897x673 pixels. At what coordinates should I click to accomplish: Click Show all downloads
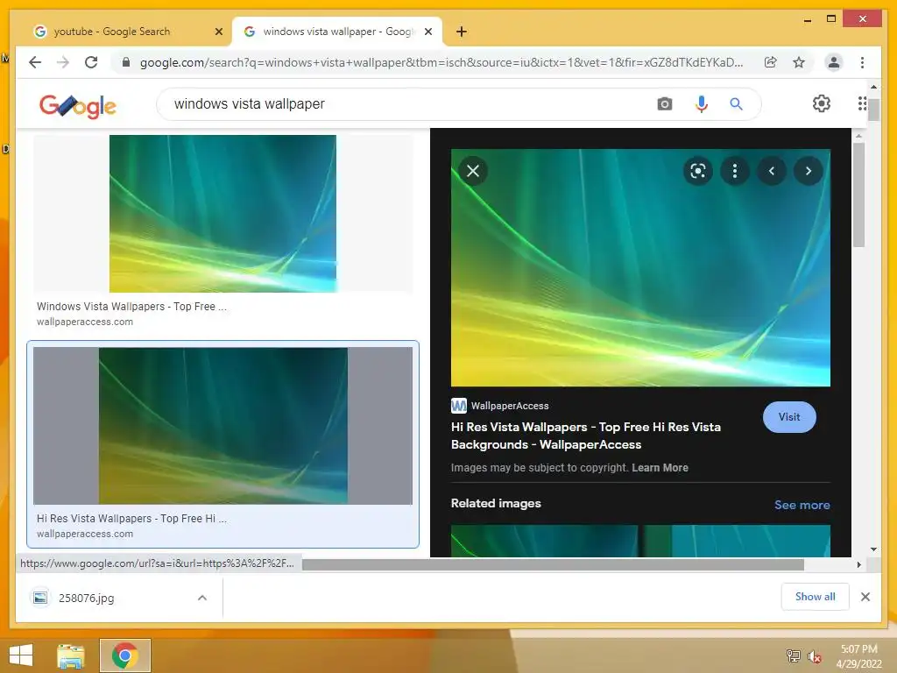pyautogui.click(x=815, y=596)
